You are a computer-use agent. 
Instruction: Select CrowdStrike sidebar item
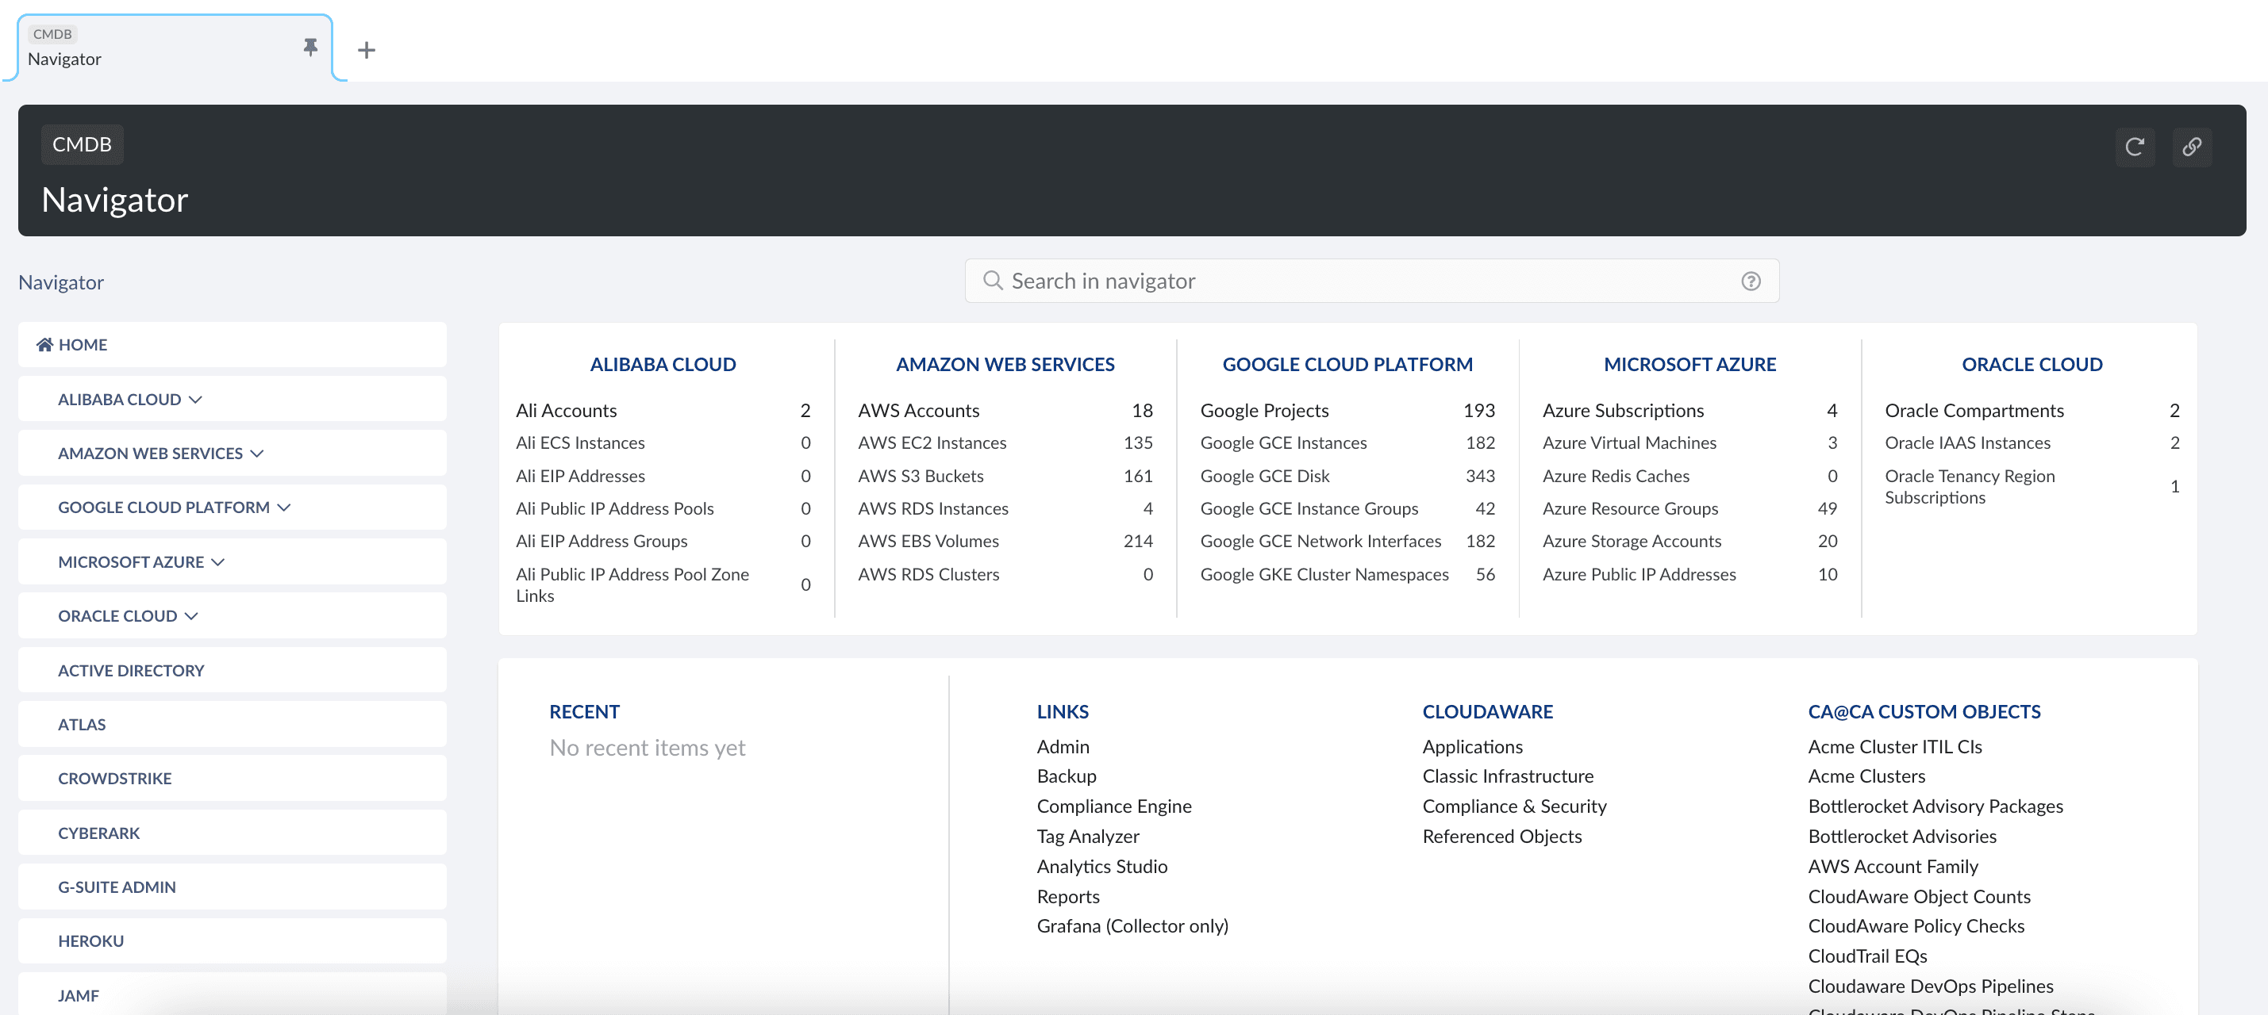[x=233, y=779]
